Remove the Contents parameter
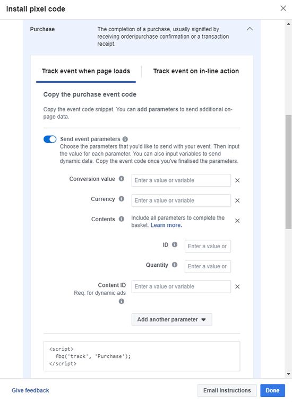 [237, 221]
